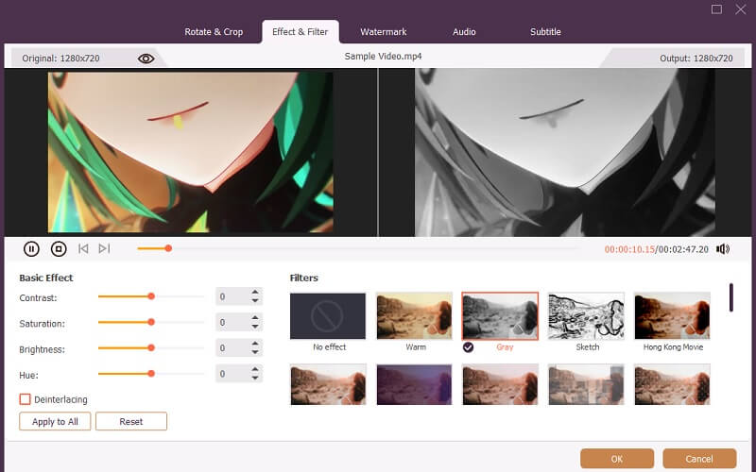The image size is (756, 472).
Task: Enable the Deinterlacing checkbox
Action: 26,399
